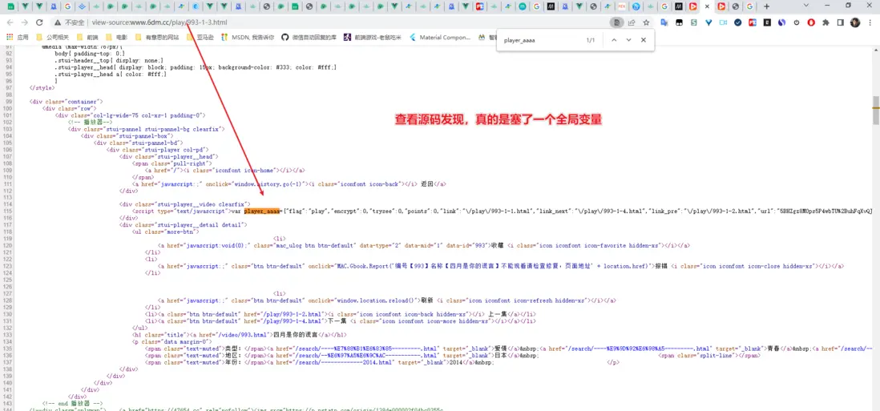The width and height of the screenshot is (880, 411).
Task: Click the </style> tag on line 97
Action: [x=42, y=88]
